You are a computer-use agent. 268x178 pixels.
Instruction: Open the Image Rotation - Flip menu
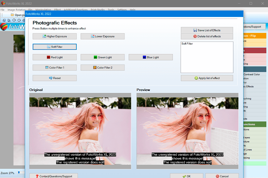[x=20, y=10]
